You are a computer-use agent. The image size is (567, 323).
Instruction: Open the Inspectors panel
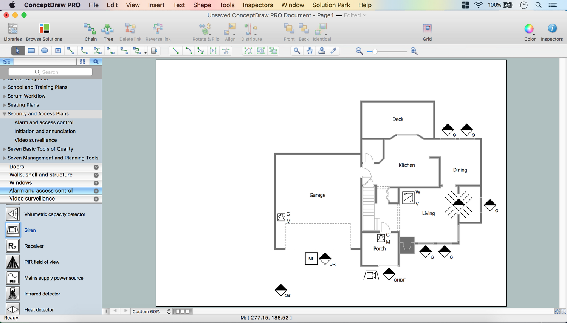coord(552,28)
